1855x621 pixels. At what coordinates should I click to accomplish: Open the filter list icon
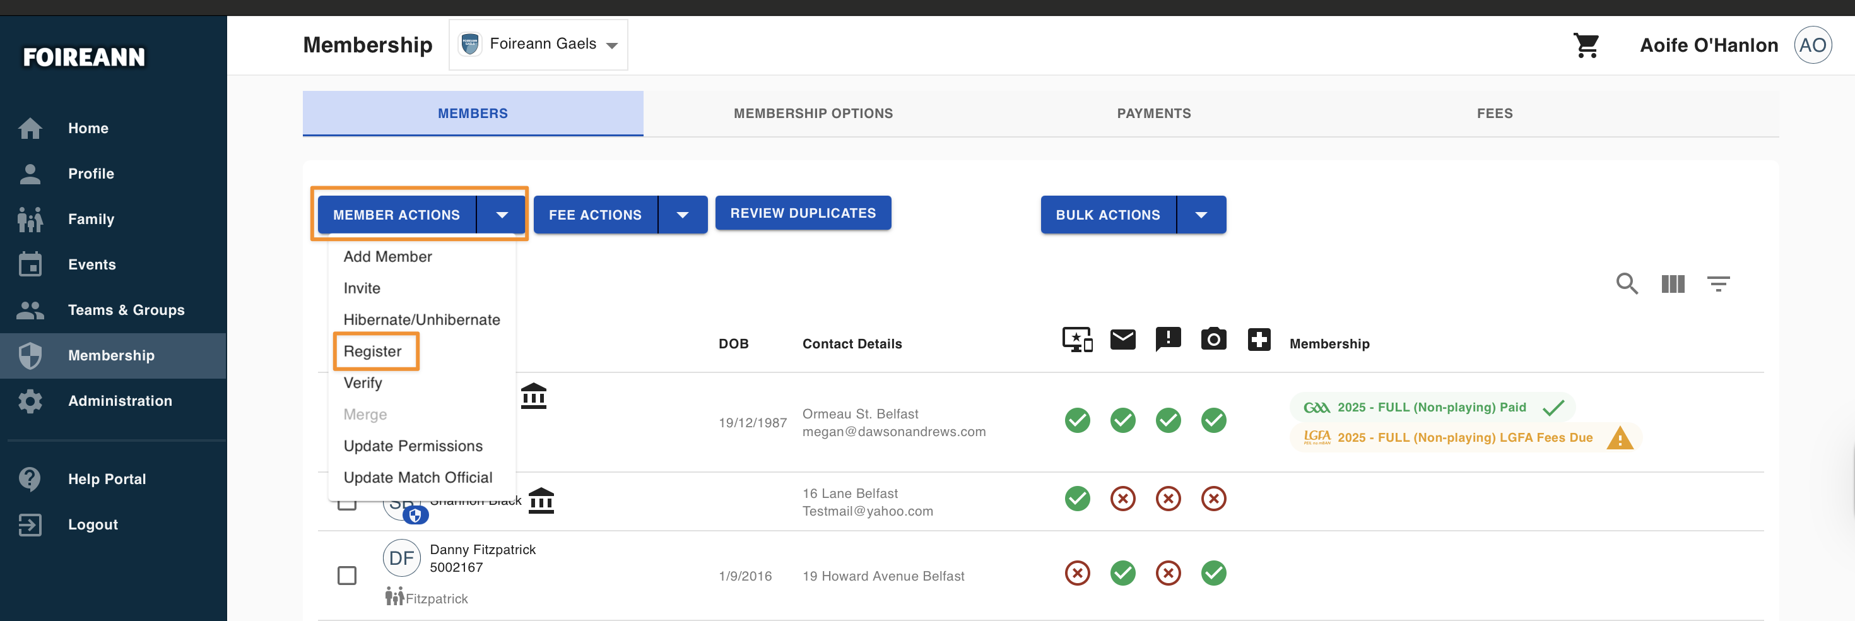click(x=1718, y=284)
